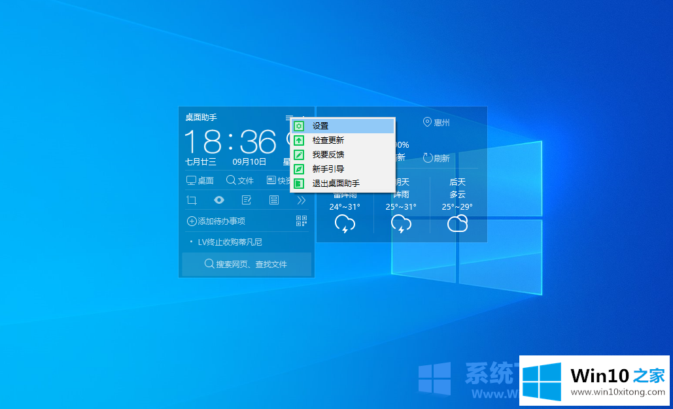Open the calculator icon
Screen dimensions: 673x409
point(274,200)
